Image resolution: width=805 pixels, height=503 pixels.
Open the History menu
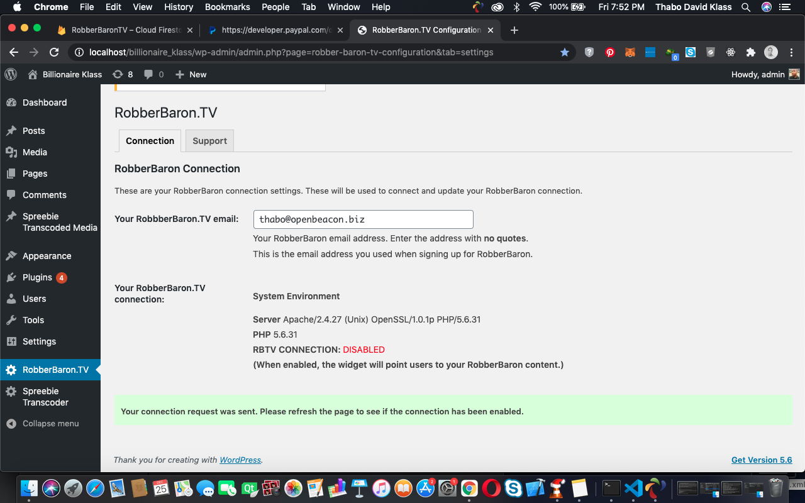(179, 7)
